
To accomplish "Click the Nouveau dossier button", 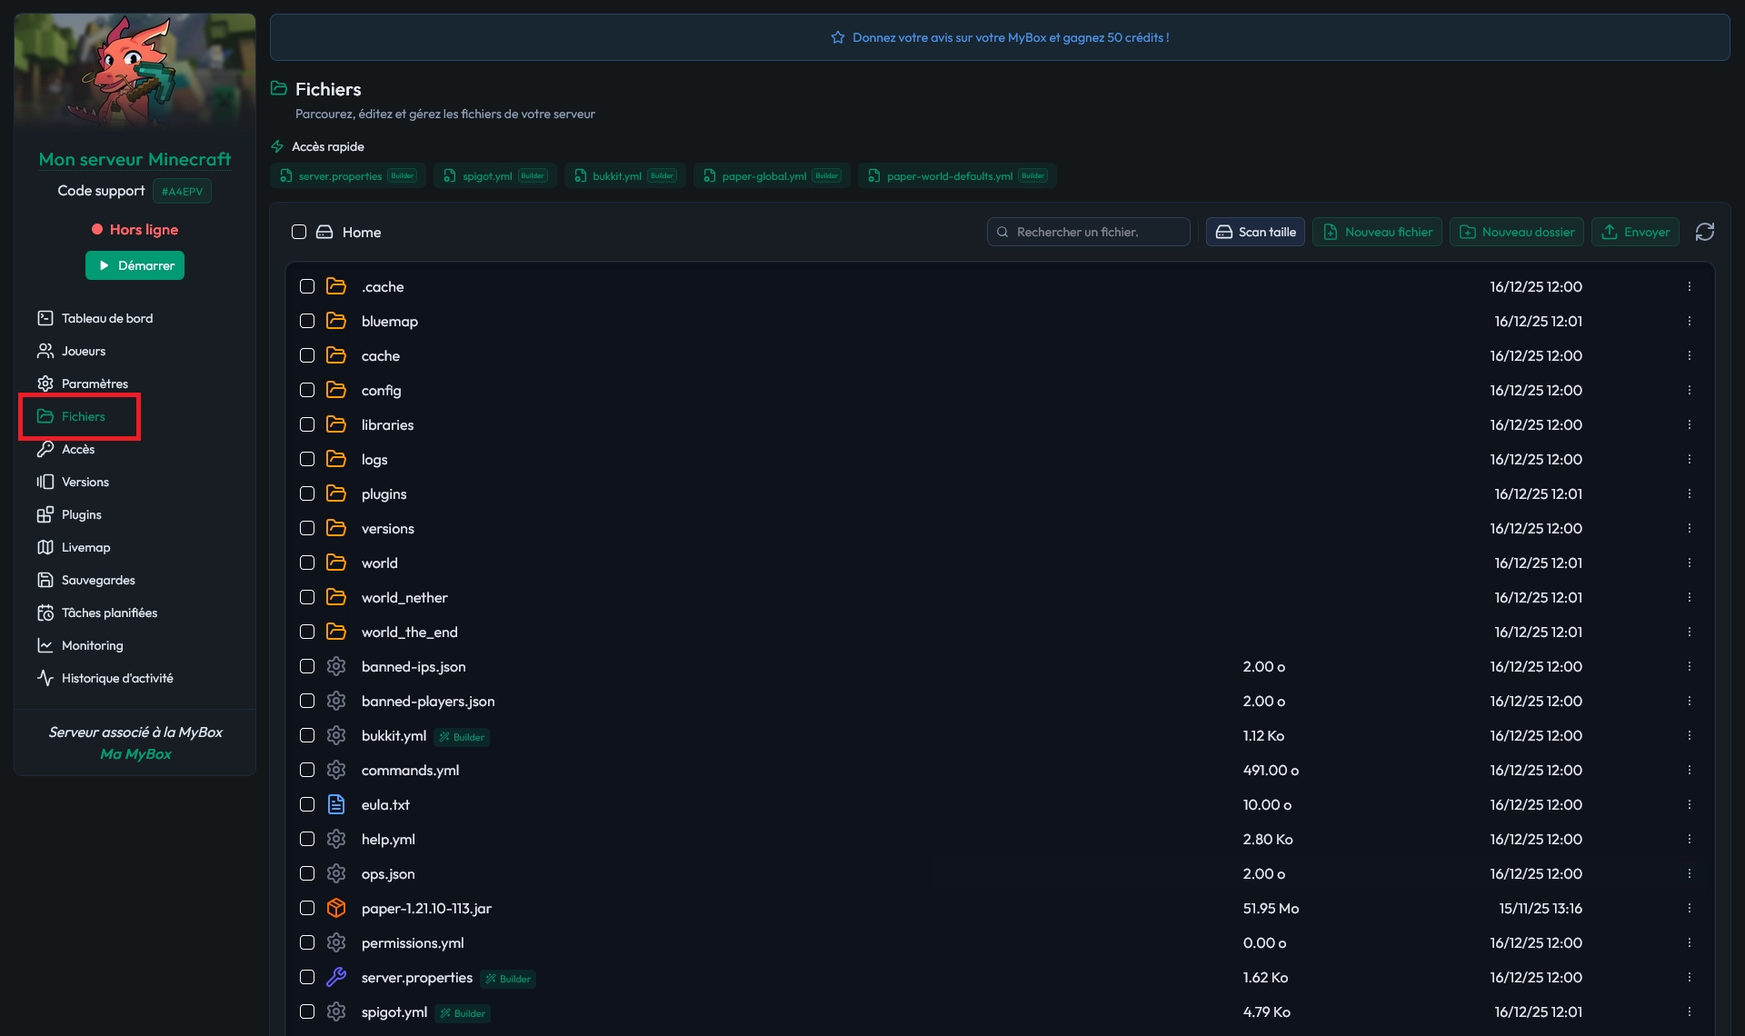I will tap(1516, 232).
